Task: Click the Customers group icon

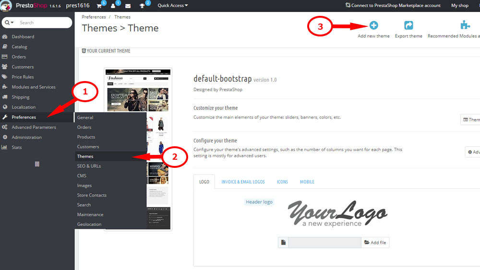Action: pyautogui.click(x=5, y=67)
